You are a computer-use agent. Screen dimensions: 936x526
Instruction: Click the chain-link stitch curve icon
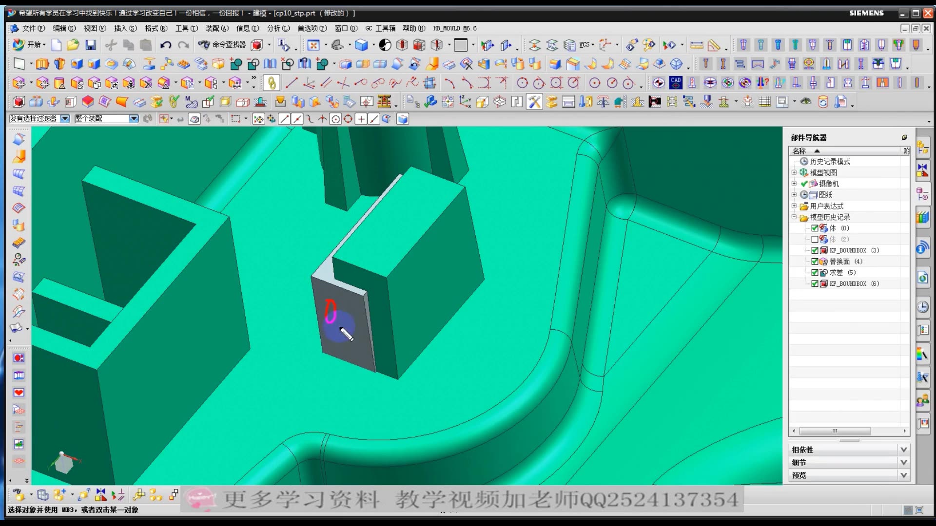point(272,83)
